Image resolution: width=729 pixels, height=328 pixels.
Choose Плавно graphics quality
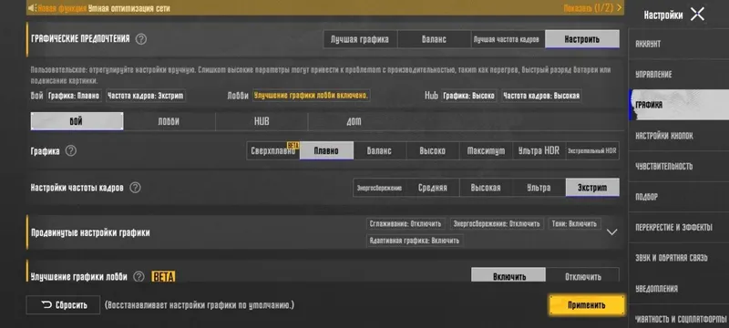pyautogui.click(x=326, y=150)
